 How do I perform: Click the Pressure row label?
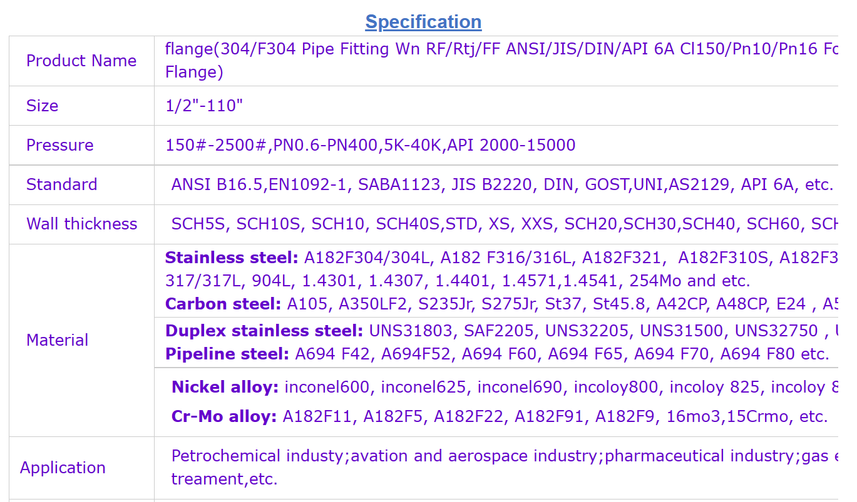click(x=59, y=145)
